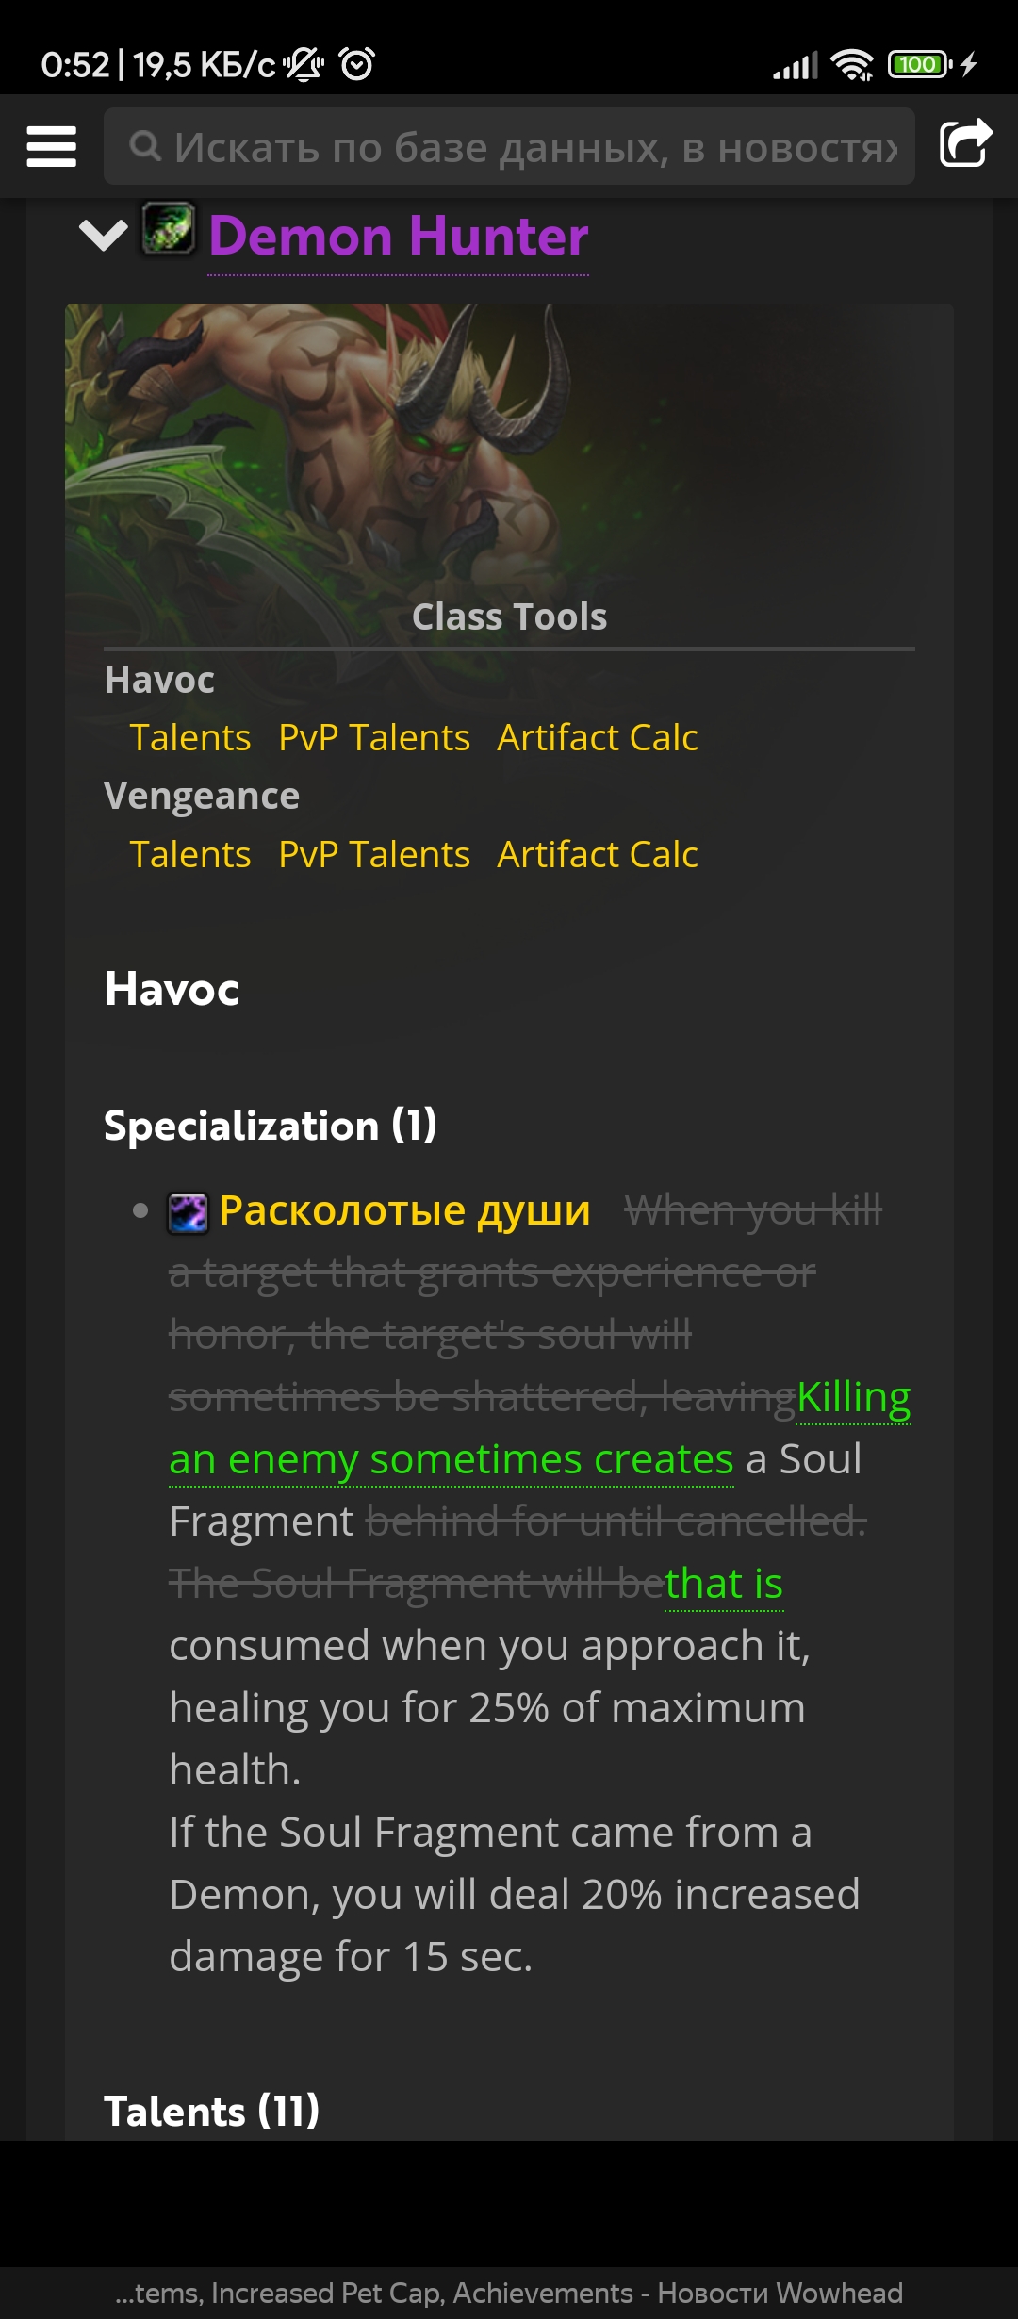Tap the share icon
Screen dimensions: 1018x2319
[965, 144]
